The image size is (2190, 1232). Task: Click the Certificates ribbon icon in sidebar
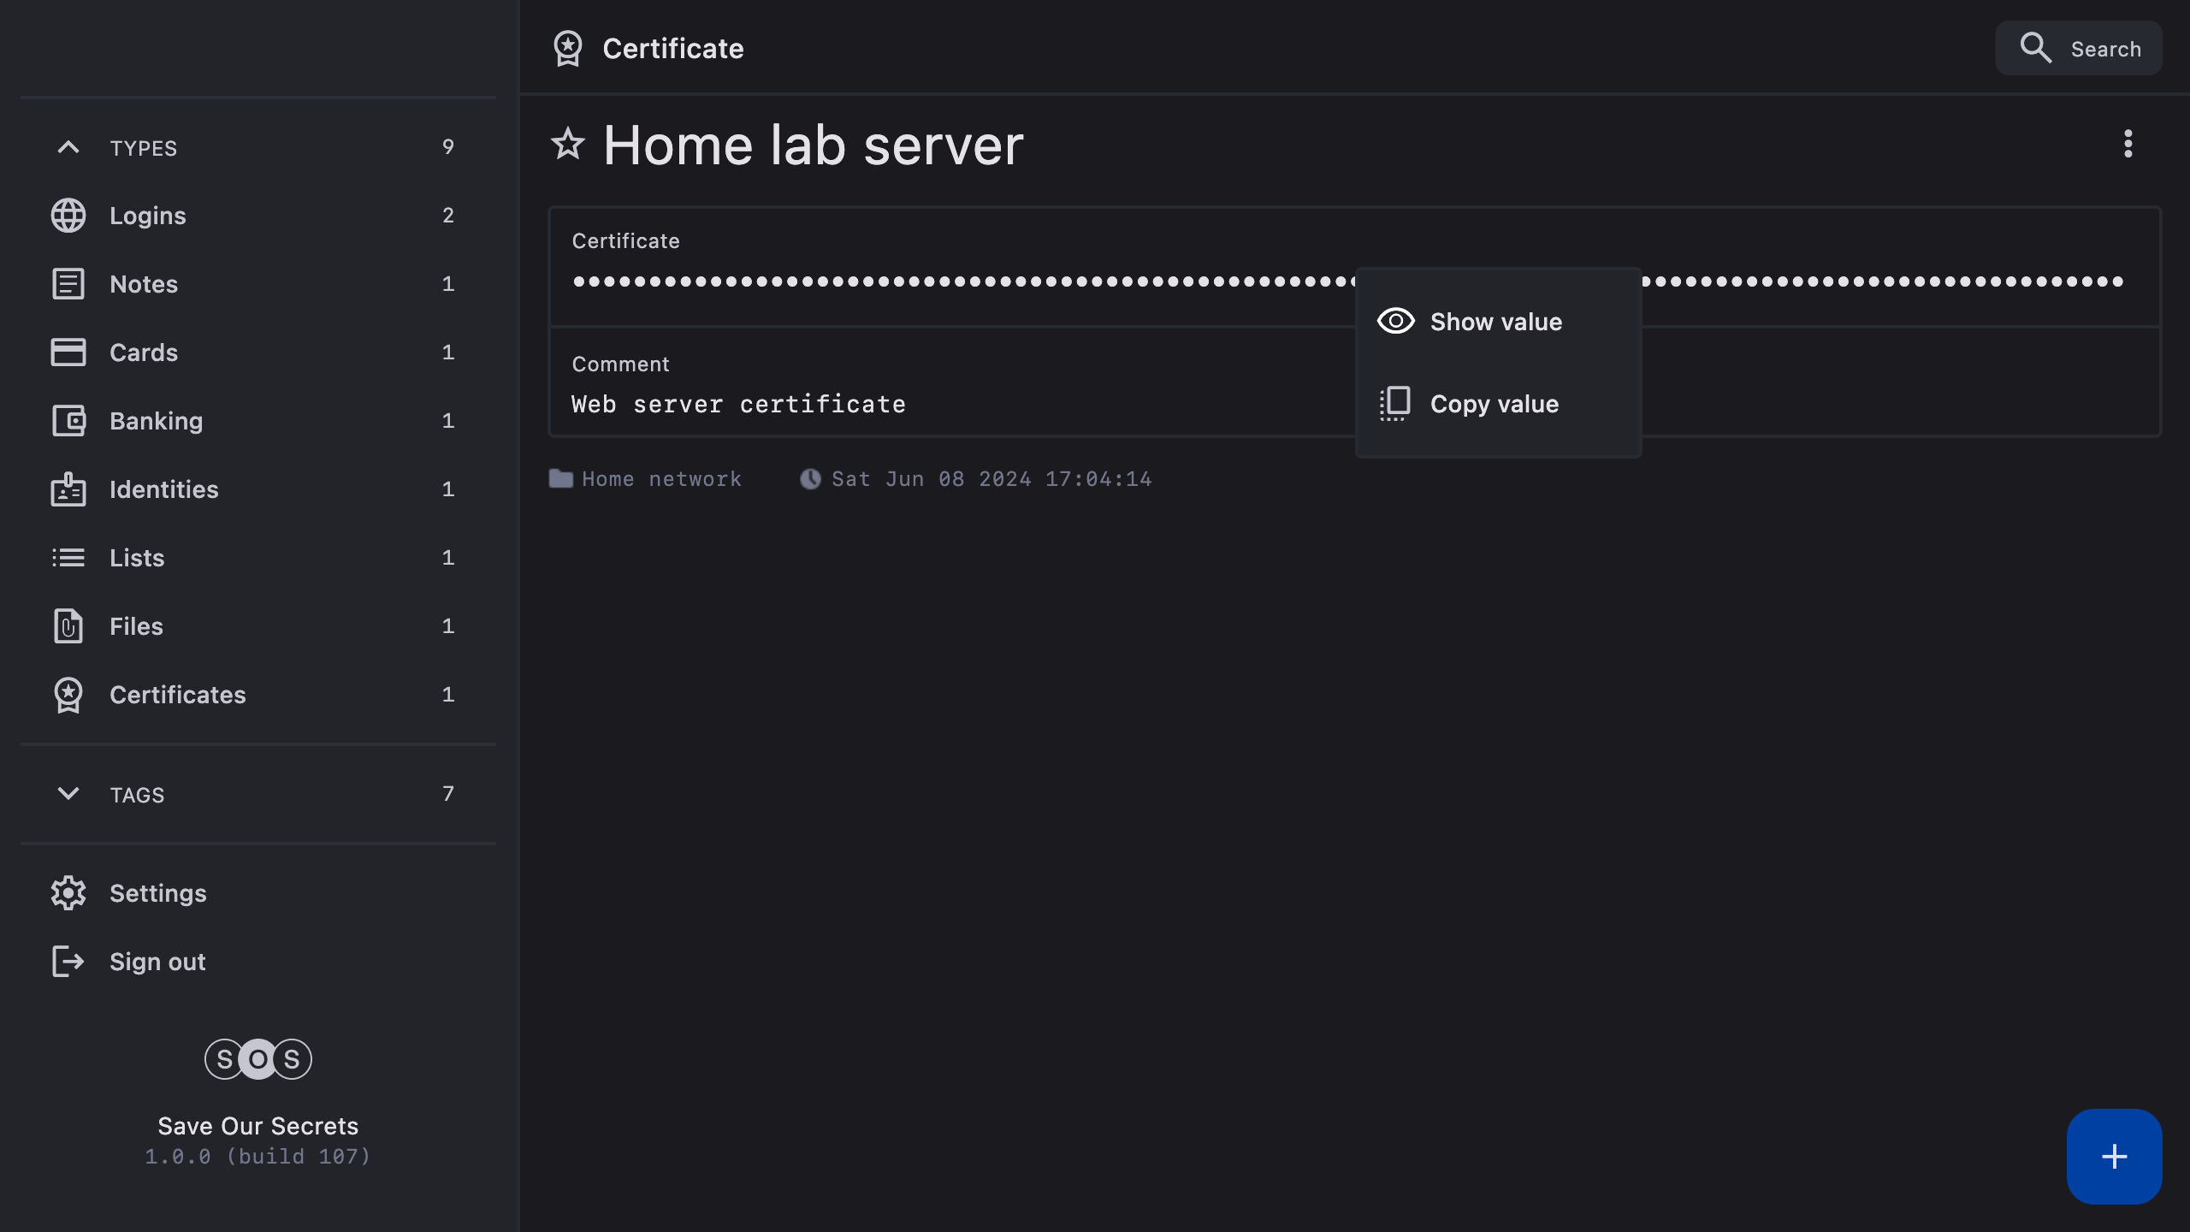pyautogui.click(x=68, y=695)
